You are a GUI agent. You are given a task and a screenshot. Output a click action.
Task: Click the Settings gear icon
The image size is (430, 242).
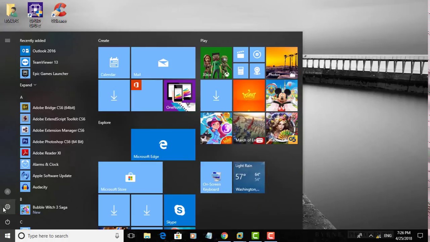[7, 207]
